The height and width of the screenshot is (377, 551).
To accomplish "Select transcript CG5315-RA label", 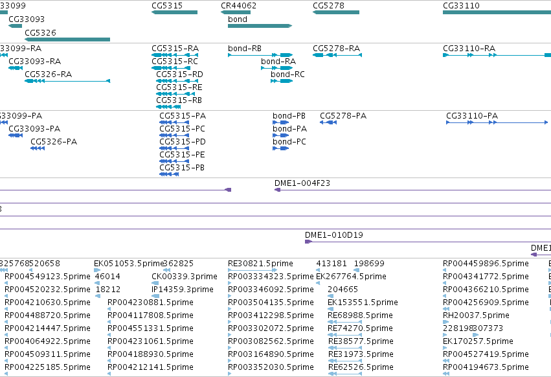I will [175, 48].
